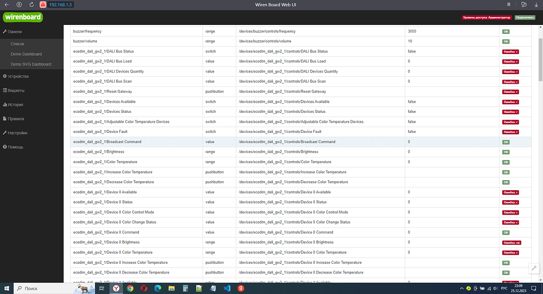Viewport: 543px width, 294px height.
Task: Open Список under Панели
Action: 17,44
